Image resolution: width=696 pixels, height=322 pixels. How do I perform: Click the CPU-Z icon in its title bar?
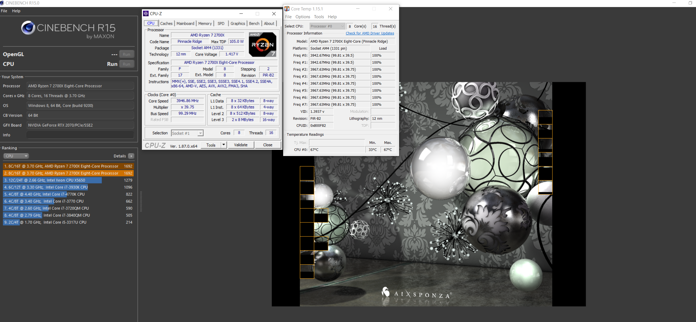click(146, 13)
